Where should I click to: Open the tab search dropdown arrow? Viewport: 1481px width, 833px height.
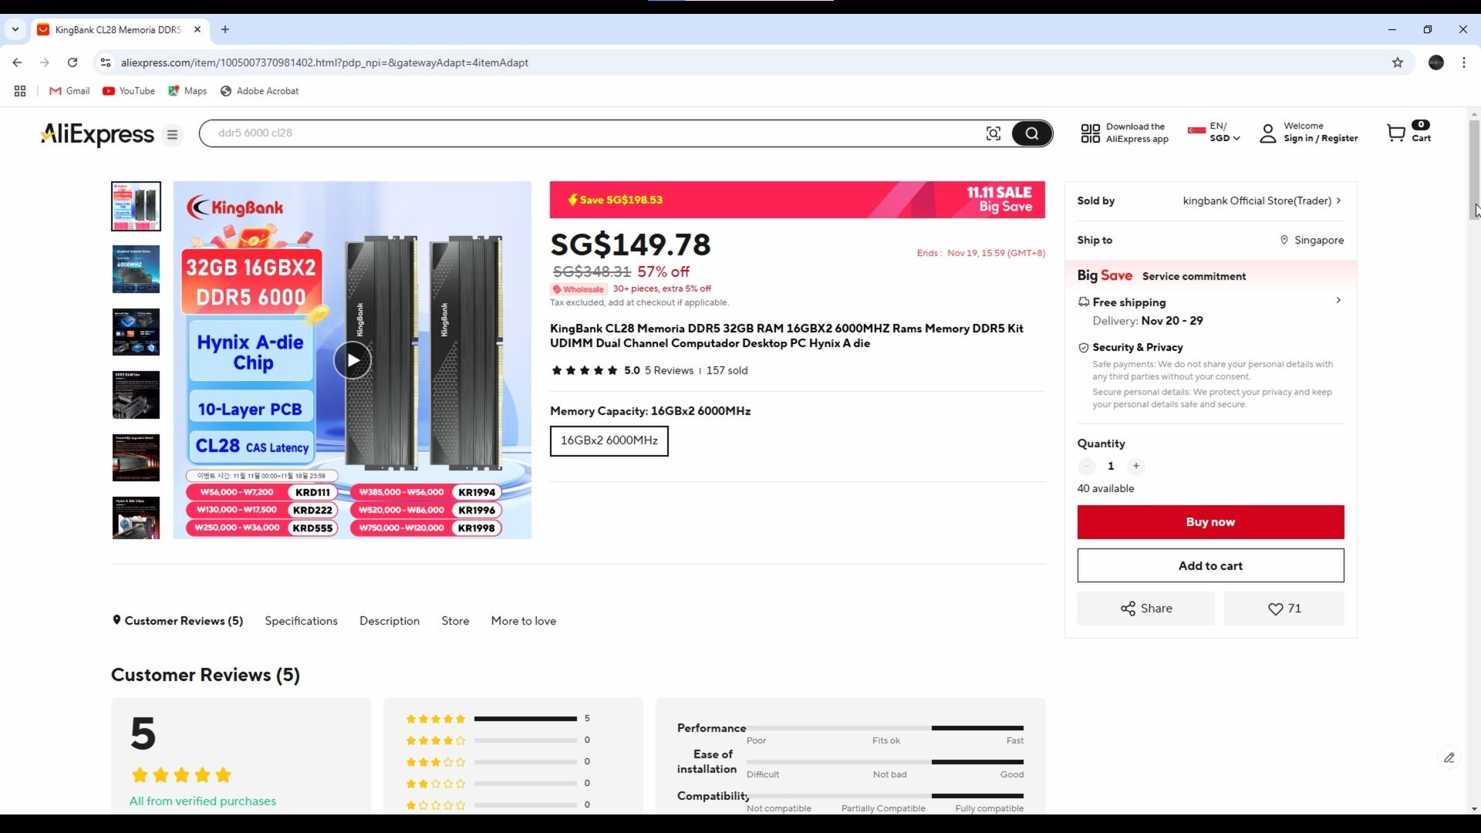click(x=15, y=29)
